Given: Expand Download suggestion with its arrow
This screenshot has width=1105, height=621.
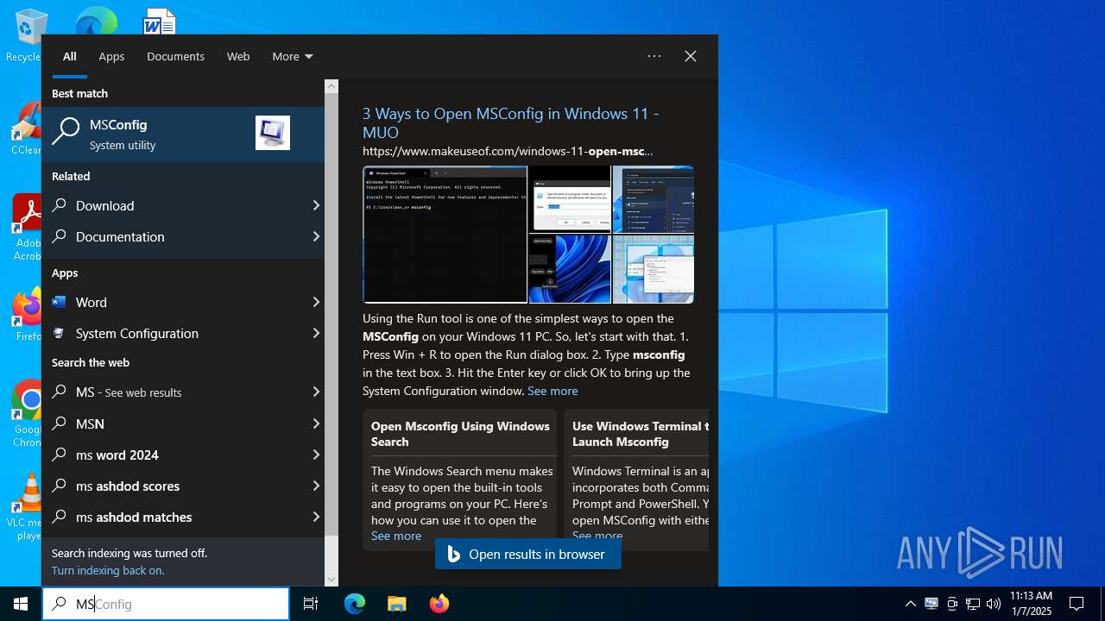Looking at the screenshot, I should tap(316, 205).
